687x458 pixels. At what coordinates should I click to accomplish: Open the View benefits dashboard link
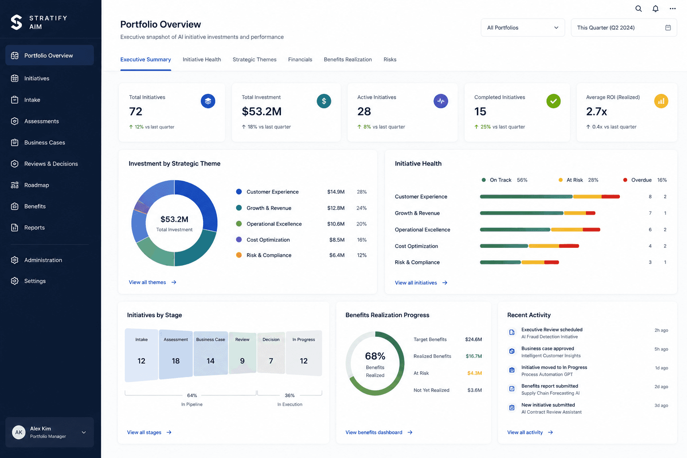click(379, 433)
